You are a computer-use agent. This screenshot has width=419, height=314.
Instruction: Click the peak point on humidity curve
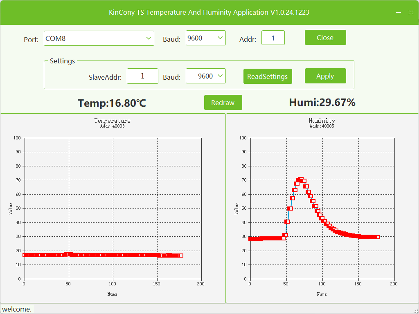(301, 179)
